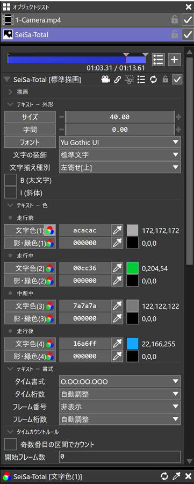Screen dimensions: 194x484
Task: Click hex field 16a6ff for 文字色(4)
Action: tap(85, 344)
